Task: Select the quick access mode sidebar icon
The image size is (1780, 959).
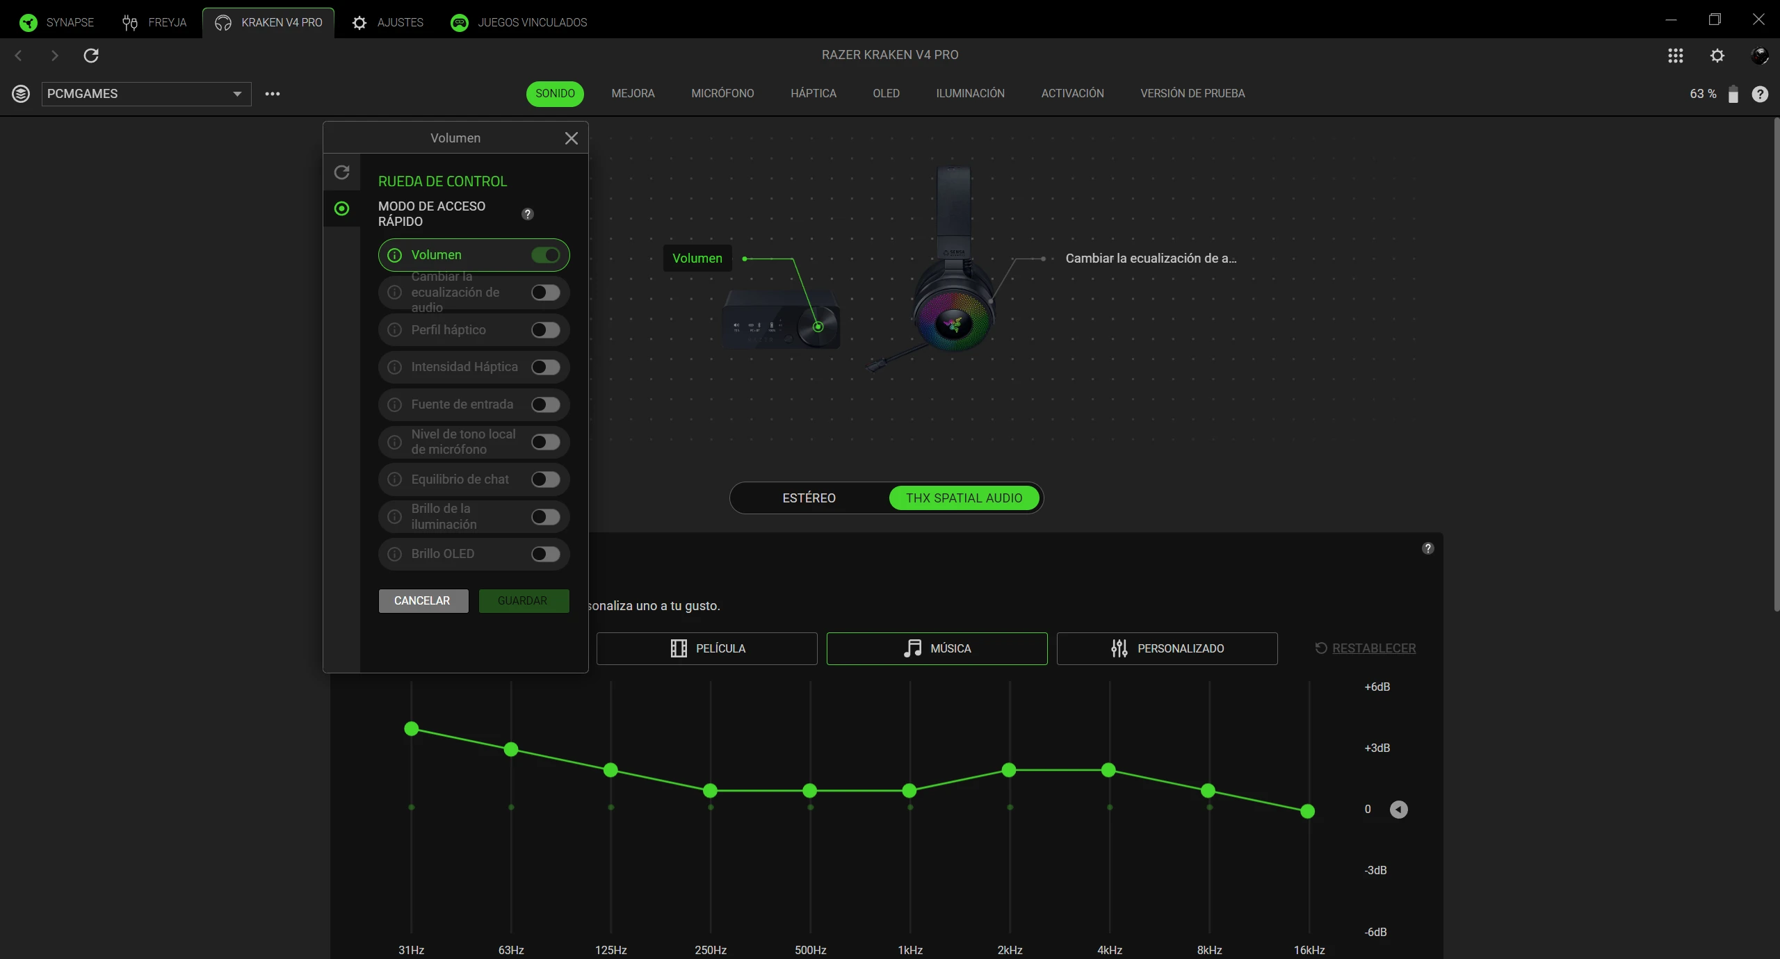Action: (x=342, y=208)
